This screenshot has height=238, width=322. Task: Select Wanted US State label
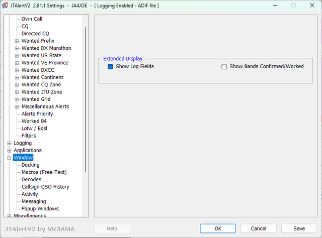(41, 55)
